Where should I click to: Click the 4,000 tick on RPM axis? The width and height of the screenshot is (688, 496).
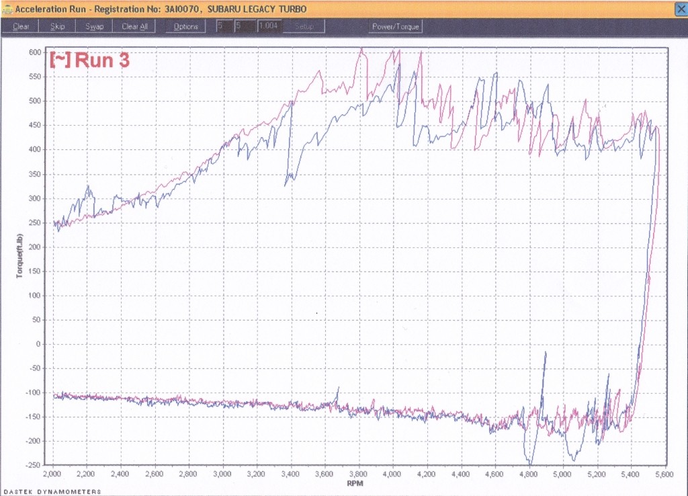click(x=392, y=474)
